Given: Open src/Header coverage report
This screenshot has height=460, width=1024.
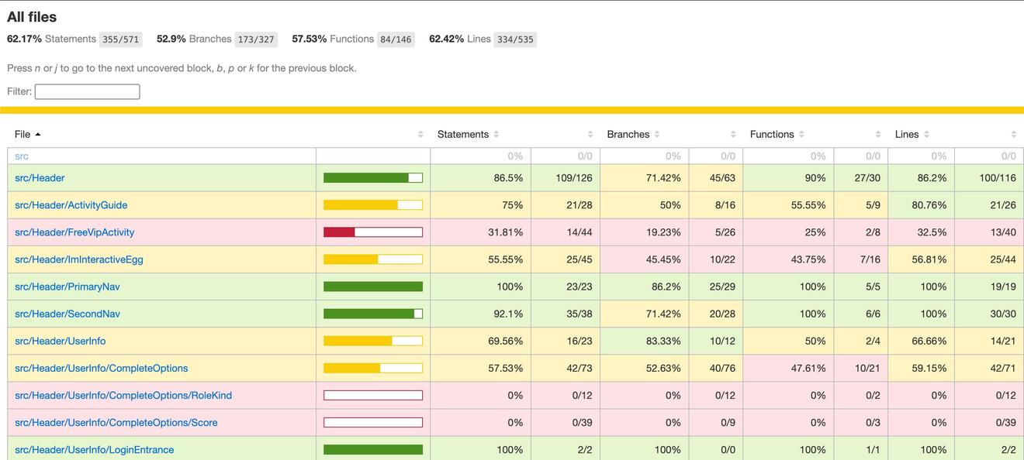Looking at the screenshot, I should point(40,178).
